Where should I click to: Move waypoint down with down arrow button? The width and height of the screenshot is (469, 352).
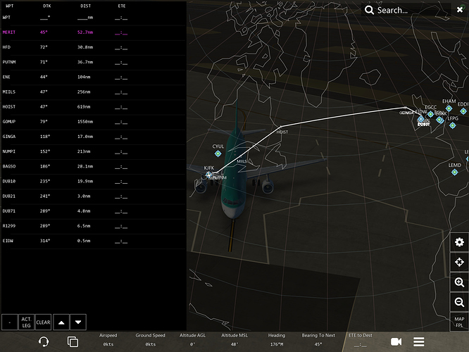[78, 322]
